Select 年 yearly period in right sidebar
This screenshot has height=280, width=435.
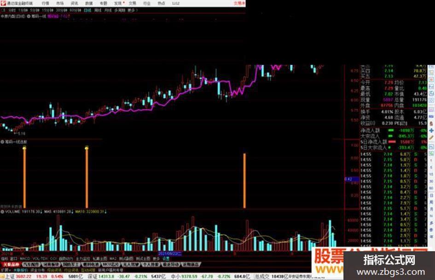[431, 237]
